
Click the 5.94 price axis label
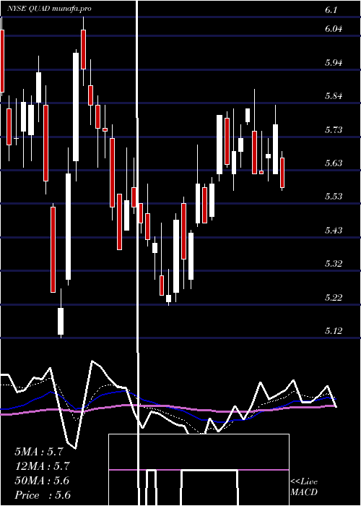pos(334,62)
